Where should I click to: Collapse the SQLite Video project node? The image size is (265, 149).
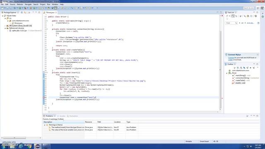pyautogui.click(x=2, y=16)
